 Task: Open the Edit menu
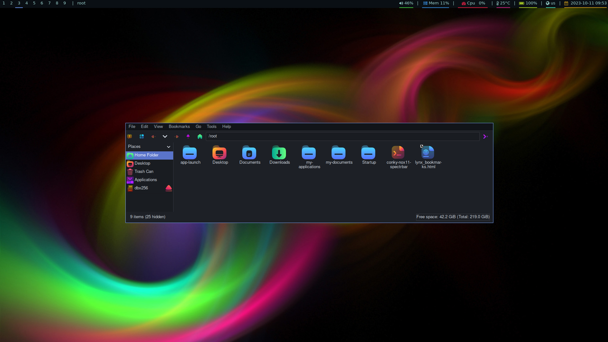pos(144,126)
